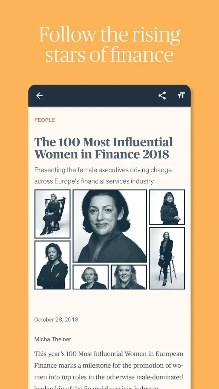The height and width of the screenshot is (389, 219).
Task: Select the large center portrait photo
Action: (109, 226)
